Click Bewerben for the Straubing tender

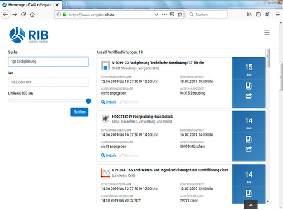tap(129, 102)
